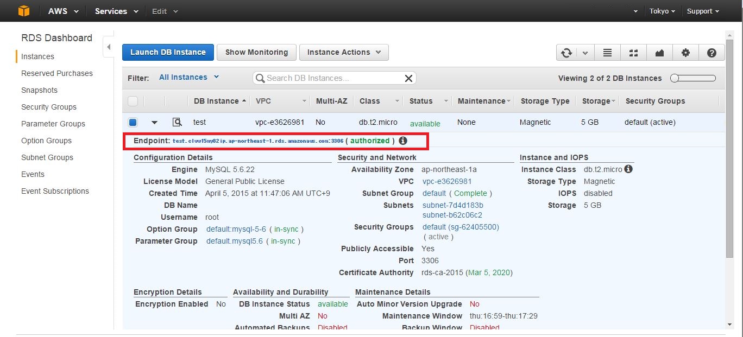Type in Search DB Instances field
Image resolution: width=743 pixels, height=337 pixels.
(334, 78)
